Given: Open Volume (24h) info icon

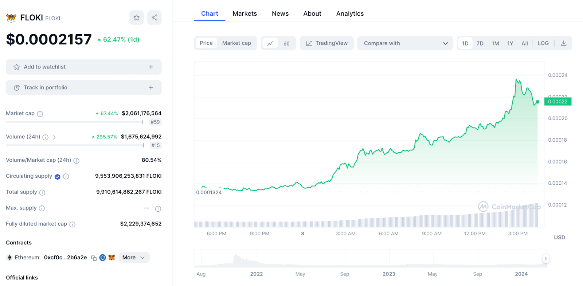Looking at the screenshot, I should 46,137.
